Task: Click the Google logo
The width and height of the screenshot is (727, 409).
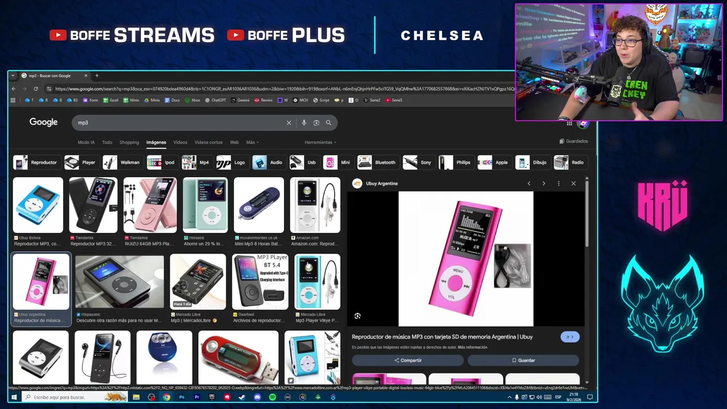Action: point(44,122)
